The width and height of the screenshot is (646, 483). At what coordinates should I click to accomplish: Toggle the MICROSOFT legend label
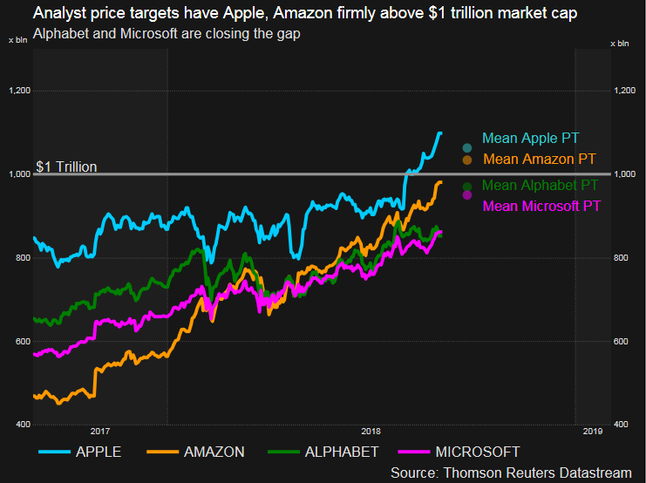point(477,452)
